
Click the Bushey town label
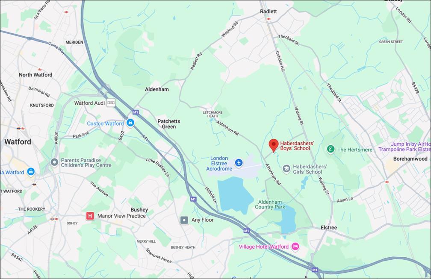click(139, 210)
